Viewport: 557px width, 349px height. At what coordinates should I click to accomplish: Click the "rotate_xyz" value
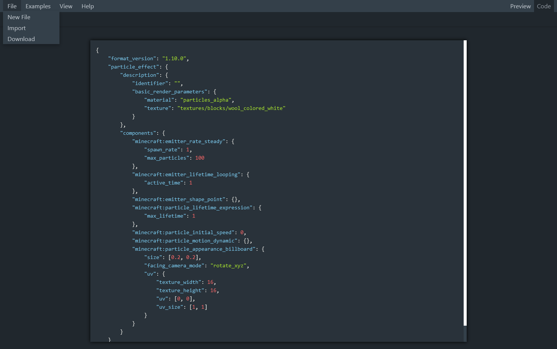(228, 265)
